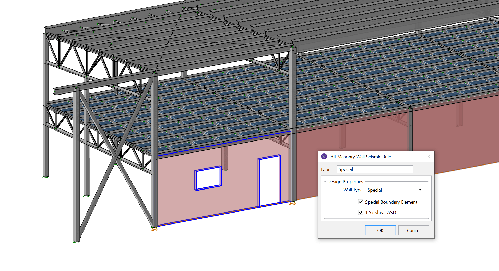
Task: Close the Edit Masonry Wall Seismic Rule dialog
Action: coord(428,157)
